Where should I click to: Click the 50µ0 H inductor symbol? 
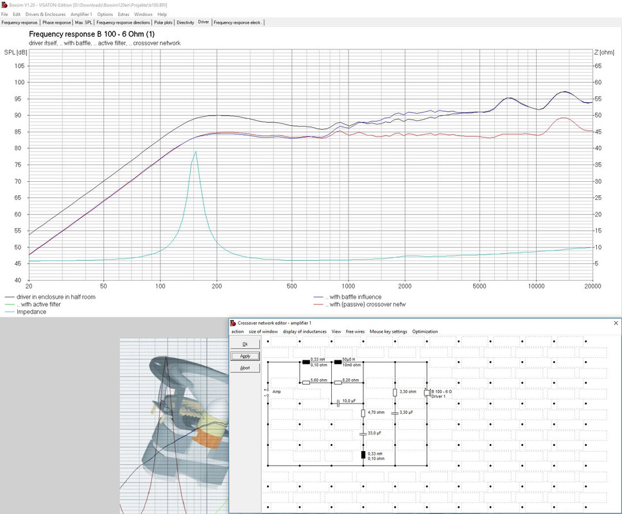pyautogui.click(x=338, y=362)
